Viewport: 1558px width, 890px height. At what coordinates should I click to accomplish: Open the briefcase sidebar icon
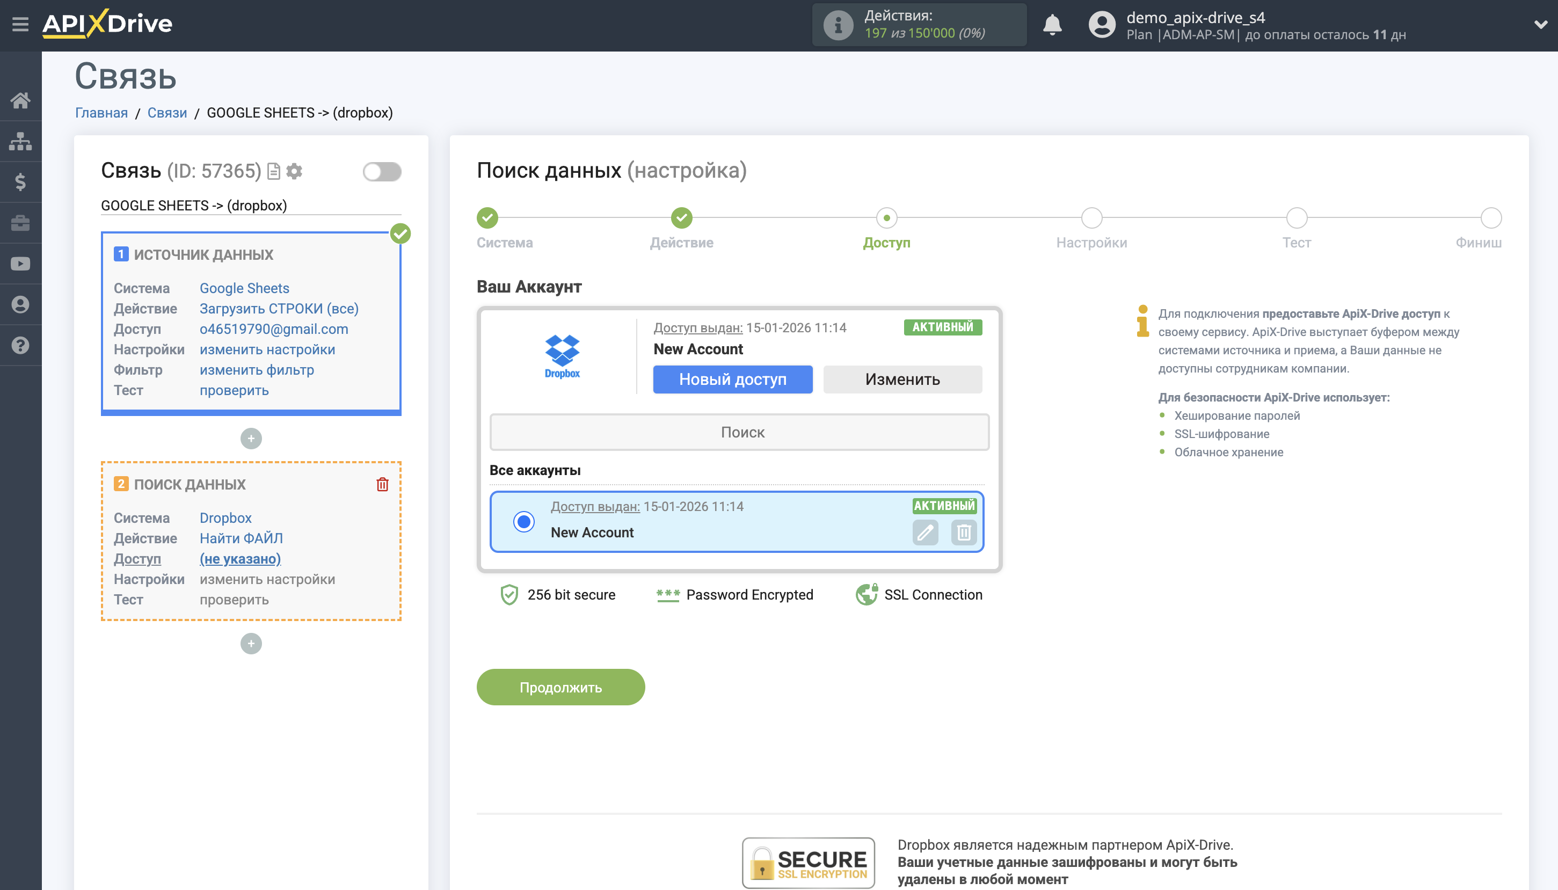point(20,222)
